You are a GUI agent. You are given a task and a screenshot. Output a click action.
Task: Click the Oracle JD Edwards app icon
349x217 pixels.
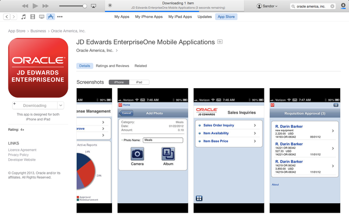(38, 68)
